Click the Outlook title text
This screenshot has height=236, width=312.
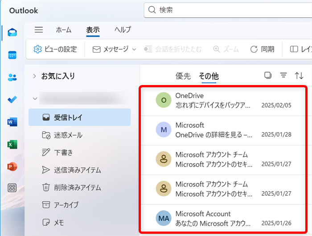24,11
